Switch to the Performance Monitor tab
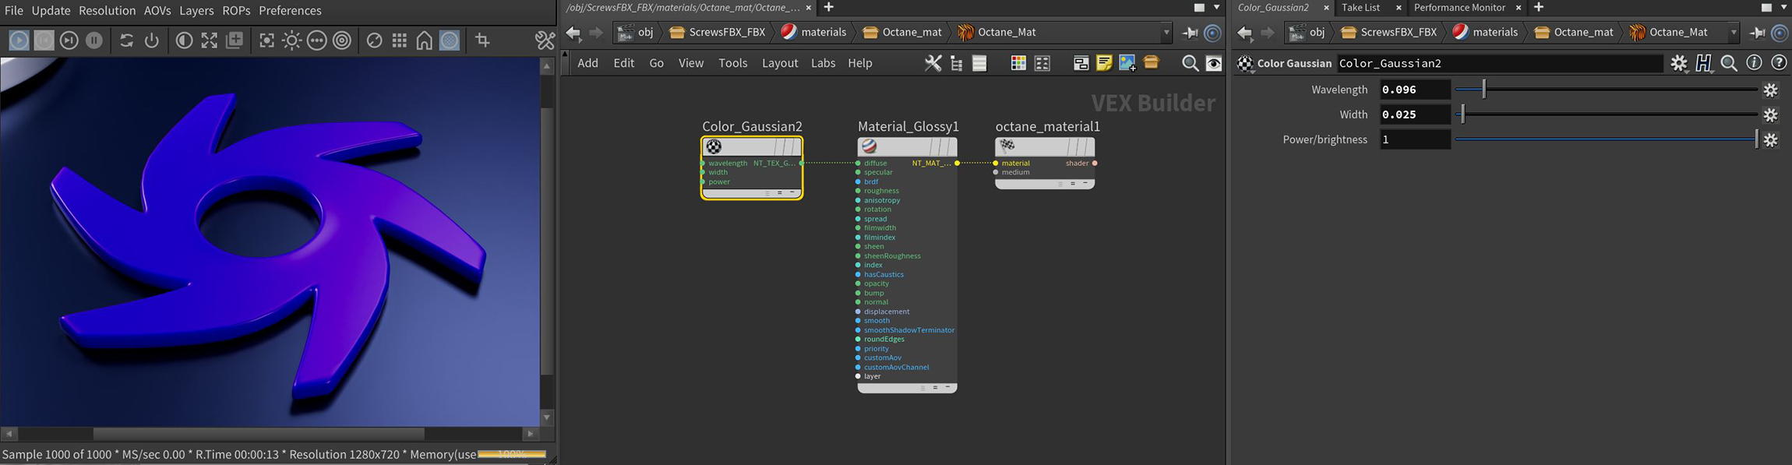1792x465 pixels. pyautogui.click(x=1459, y=8)
